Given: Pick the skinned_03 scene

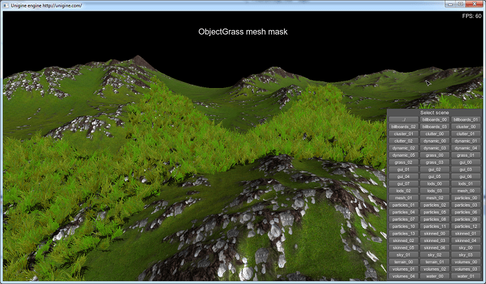Looking at the screenshot, I should click(x=435, y=241).
